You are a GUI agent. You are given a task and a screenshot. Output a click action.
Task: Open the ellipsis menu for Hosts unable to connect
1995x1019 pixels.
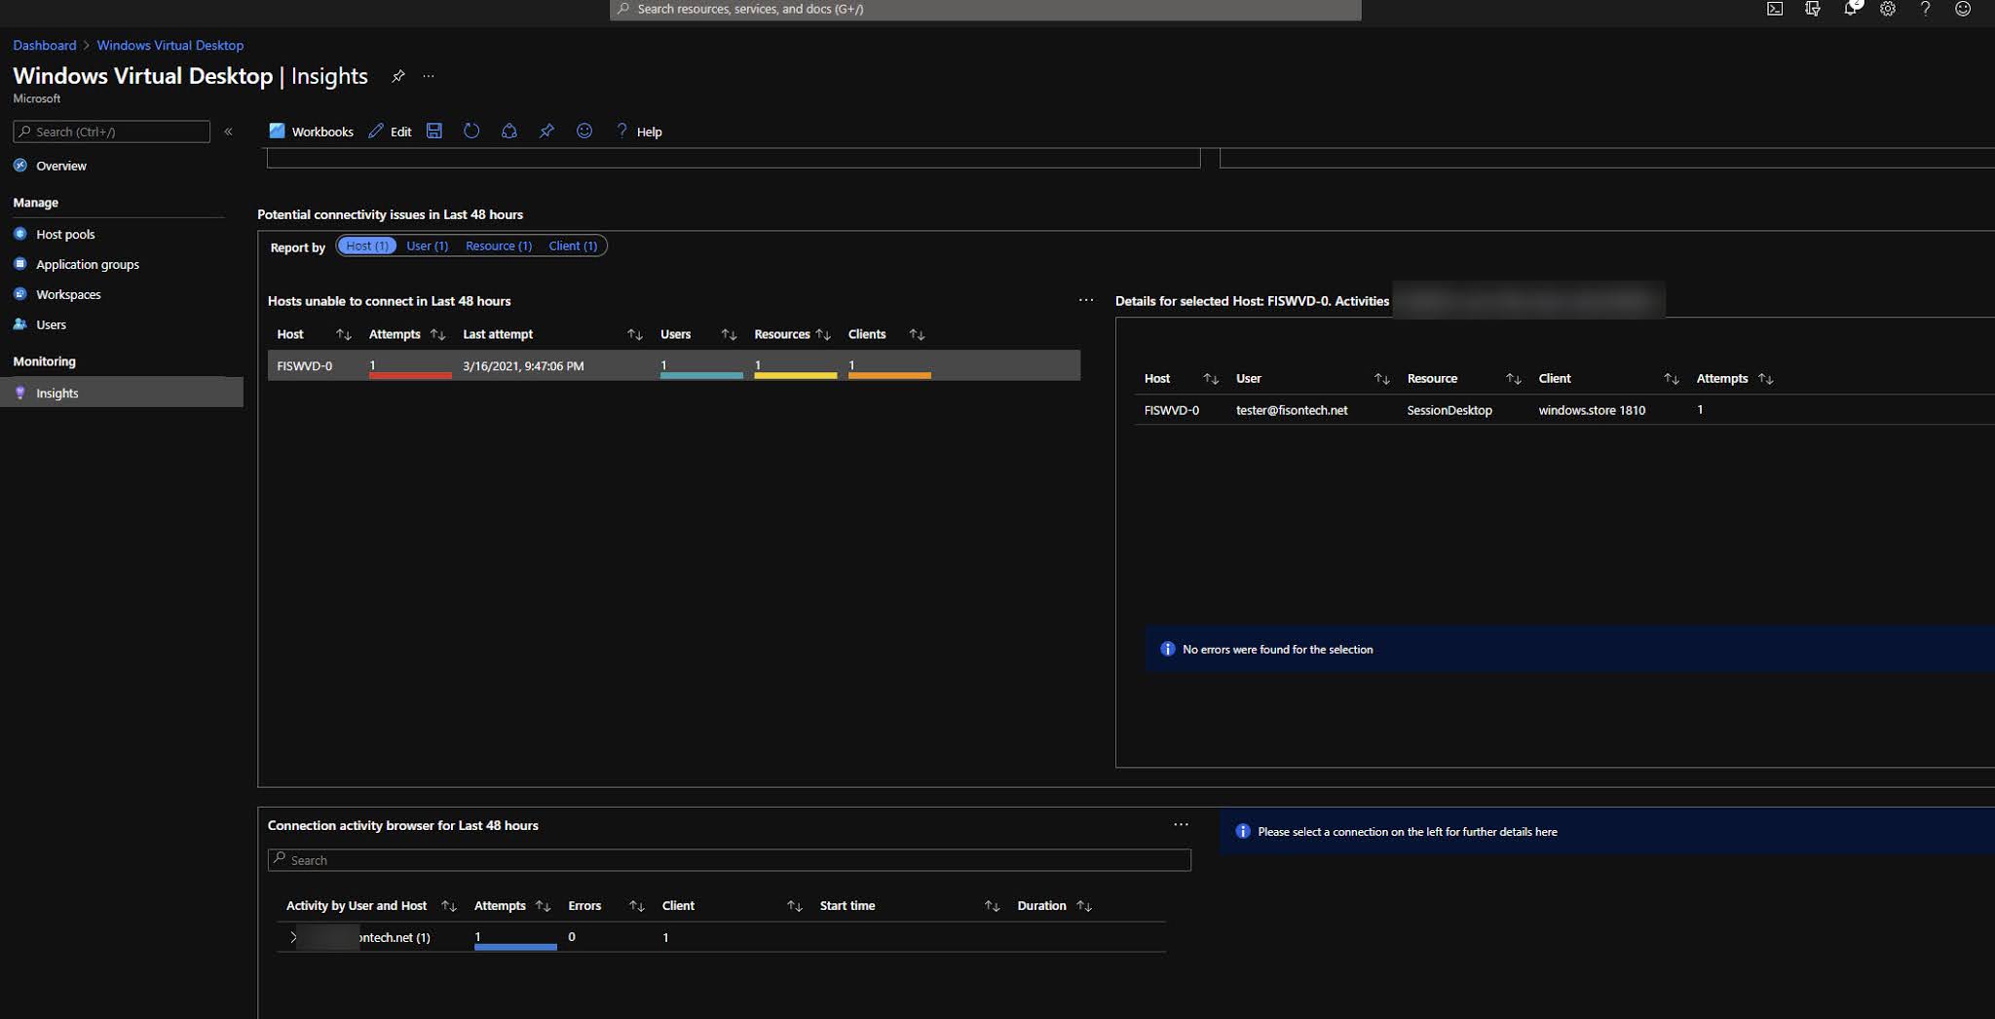pos(1086,300)
